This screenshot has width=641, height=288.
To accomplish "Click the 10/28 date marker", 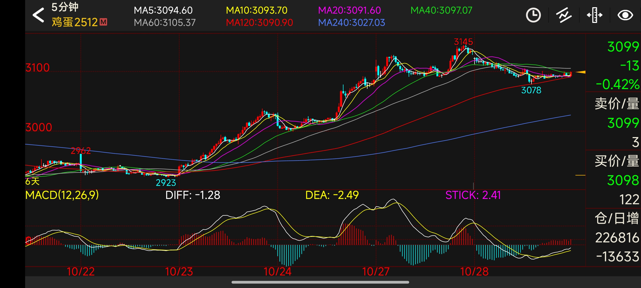I will tap(474, 272).
